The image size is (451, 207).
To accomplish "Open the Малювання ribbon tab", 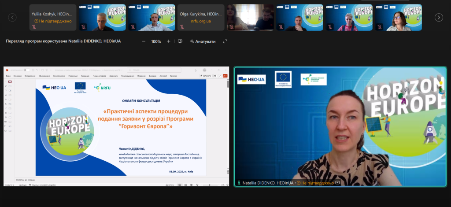I will 44,76.
